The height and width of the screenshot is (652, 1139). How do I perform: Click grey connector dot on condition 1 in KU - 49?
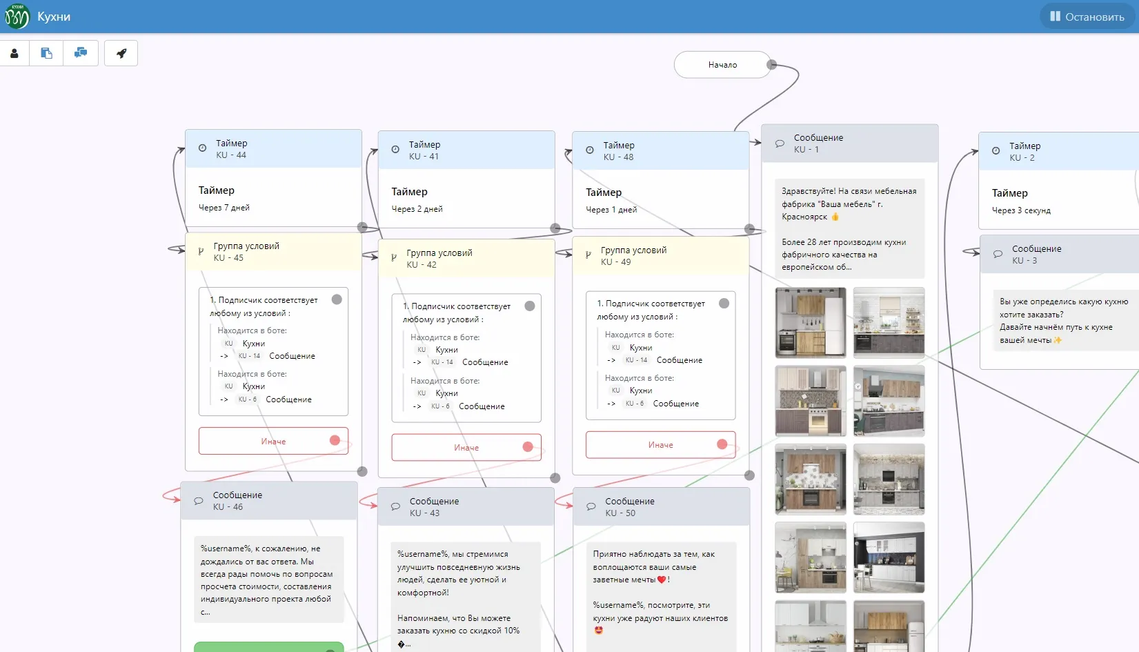point(724,304)
